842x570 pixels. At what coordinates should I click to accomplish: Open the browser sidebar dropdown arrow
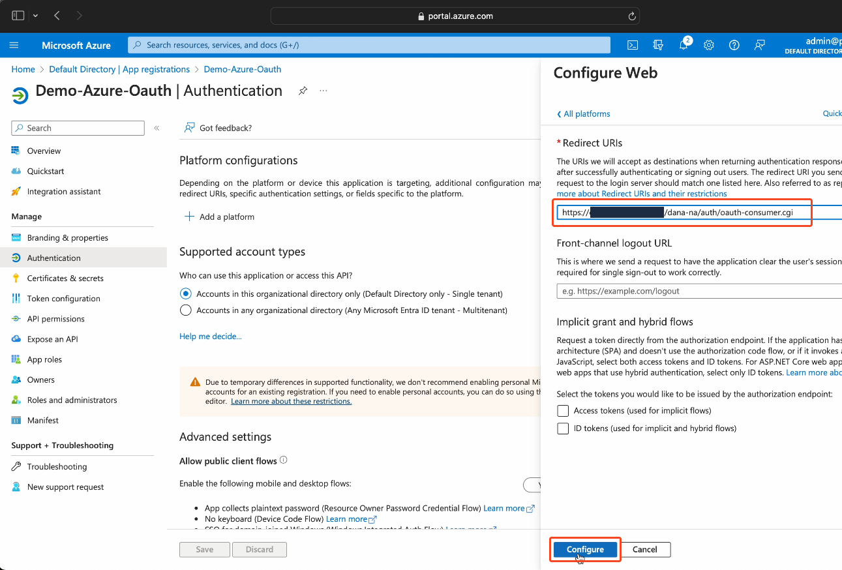(35, 16)
